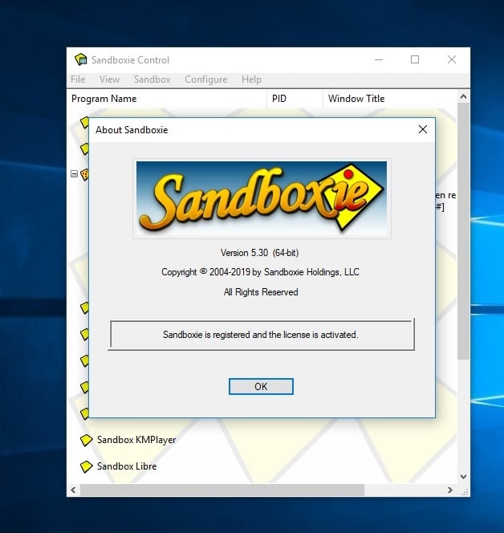
Task: Open the Help menu
Action: [251, 79]
